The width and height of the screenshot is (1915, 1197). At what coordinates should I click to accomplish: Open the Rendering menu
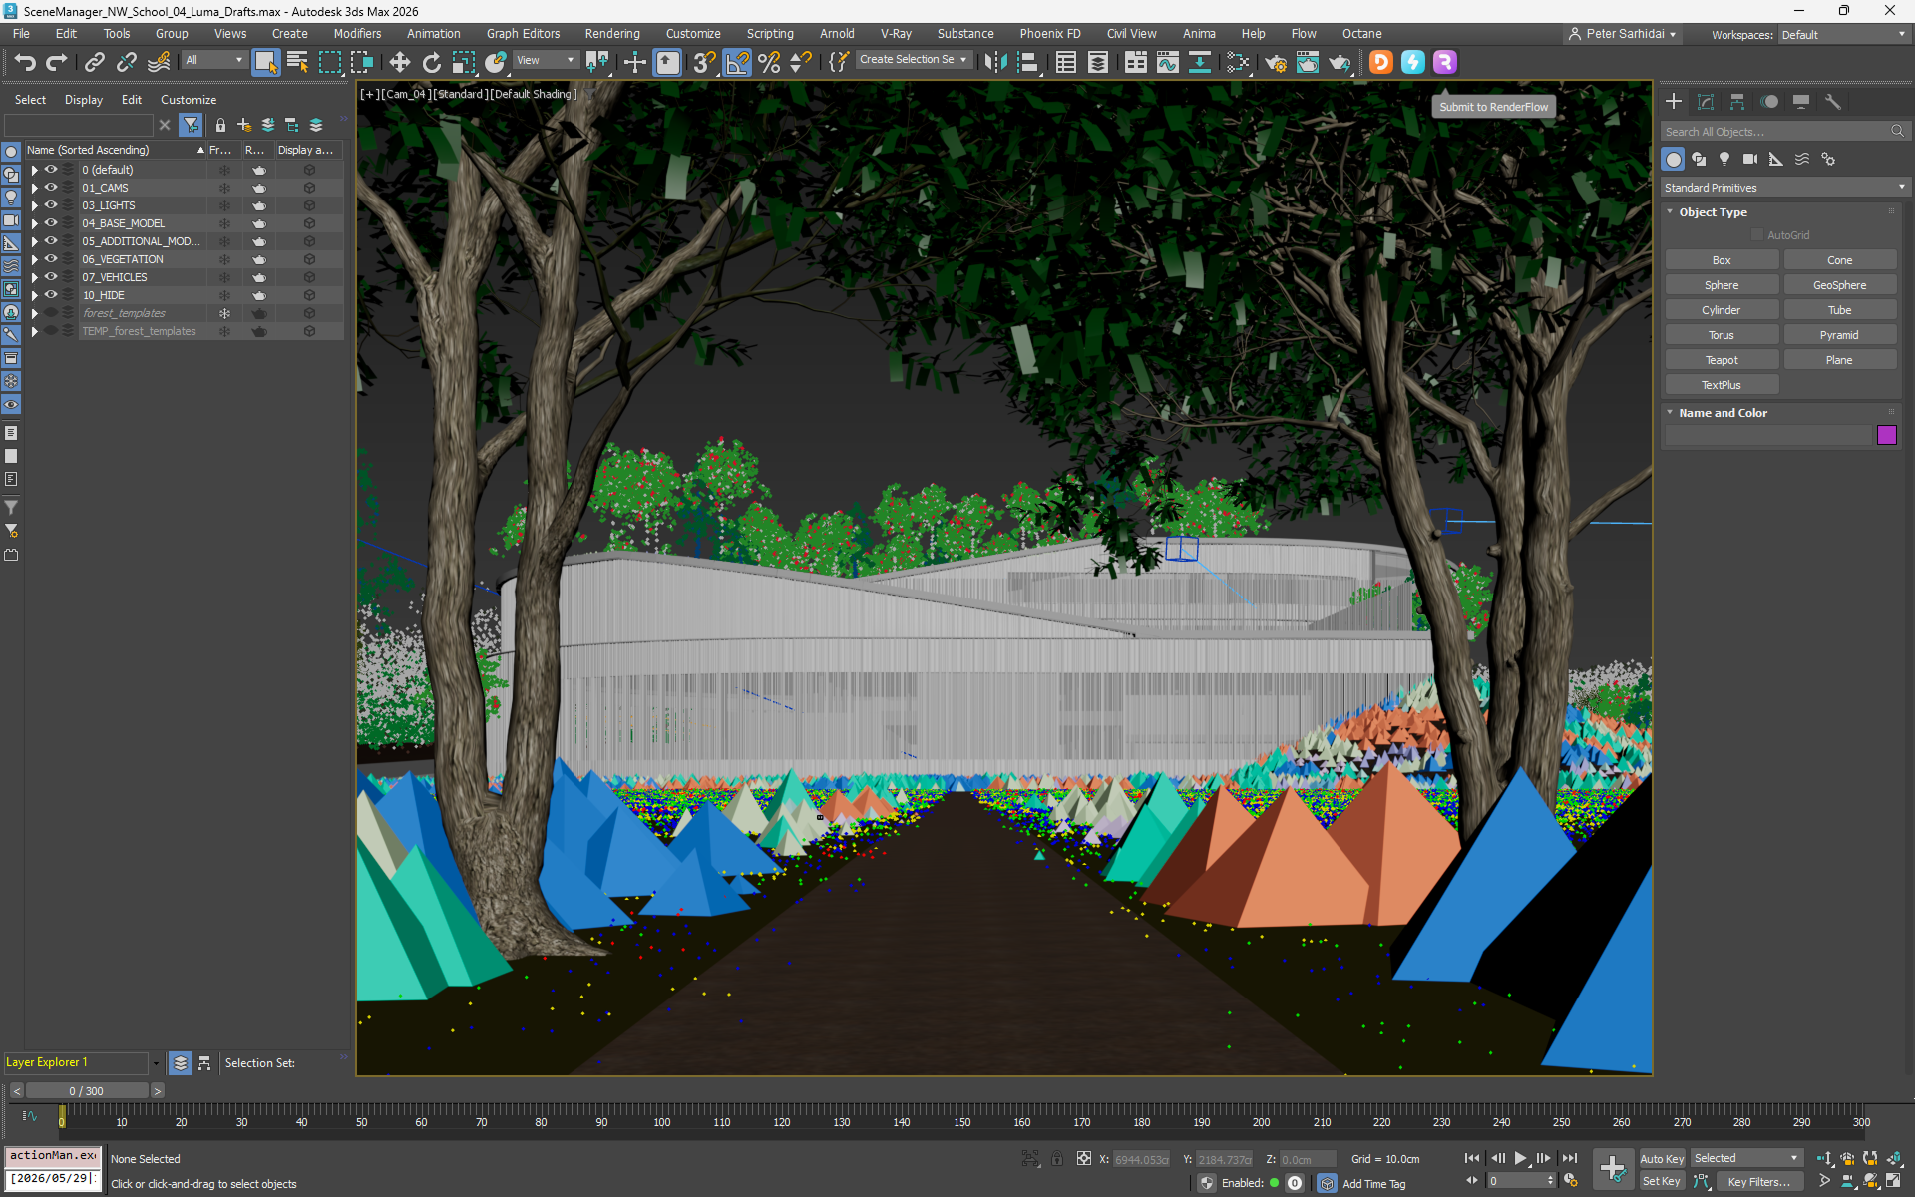(x=612, y=34)
